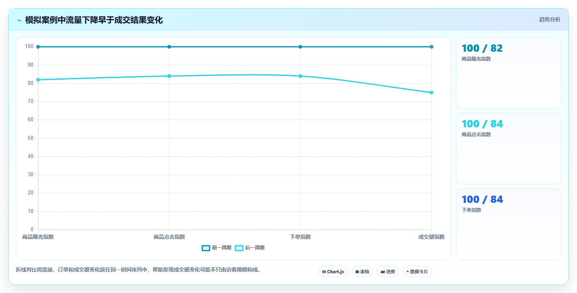Click the 下单指数 label in third card
This screenshot has width=577, height=293.
point(471,210)
